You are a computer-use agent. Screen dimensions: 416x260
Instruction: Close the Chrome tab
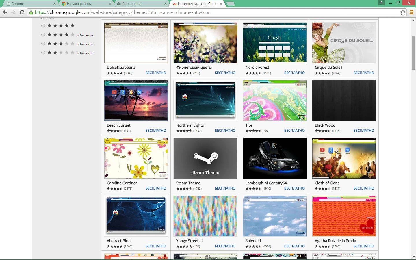(55, 4)
